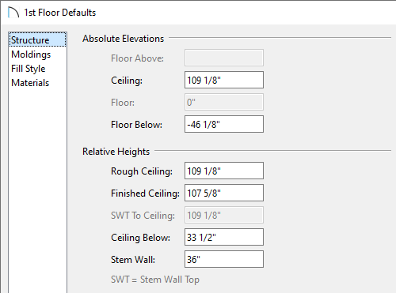This screenshot has width=396, height=293.
Task: Click the 'Absolute Elevations' section heading
Action: click(123, 39)
